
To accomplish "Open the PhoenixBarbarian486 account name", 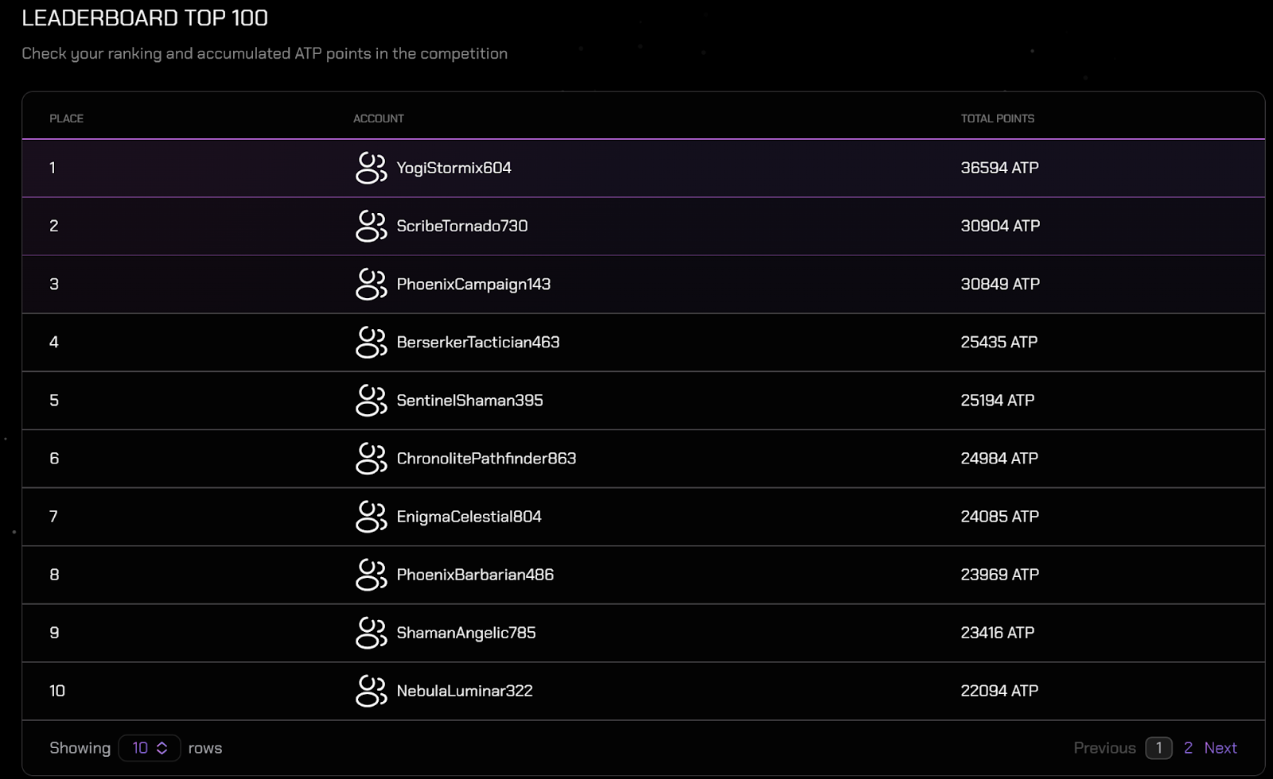I will click(475, 575).
